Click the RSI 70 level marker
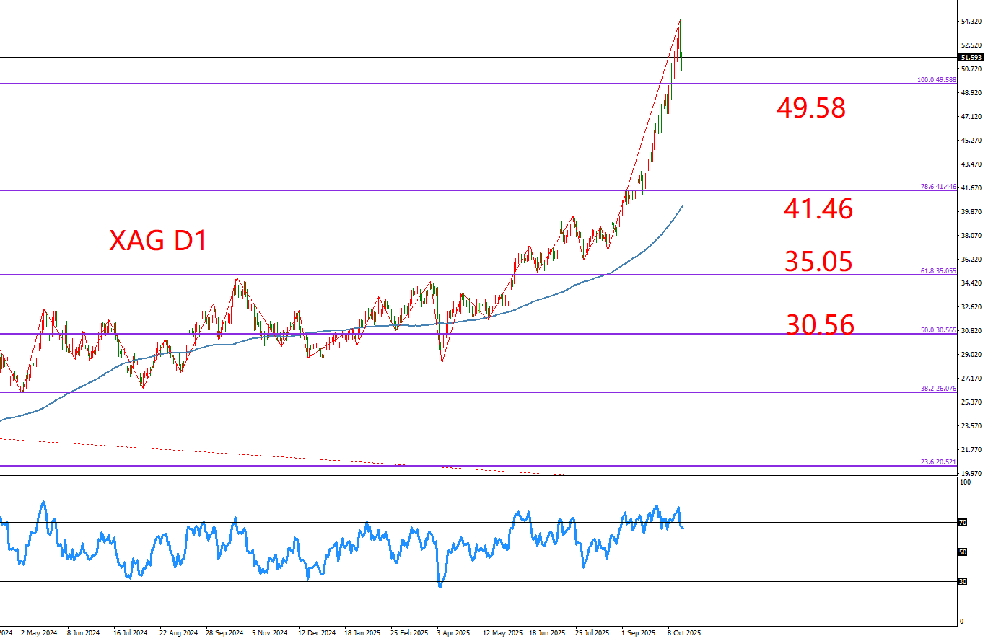 click(962, 522)
